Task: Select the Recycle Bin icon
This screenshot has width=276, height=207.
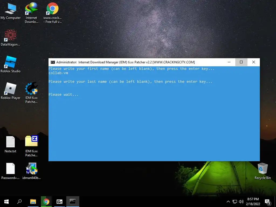Action: (263, 171)
